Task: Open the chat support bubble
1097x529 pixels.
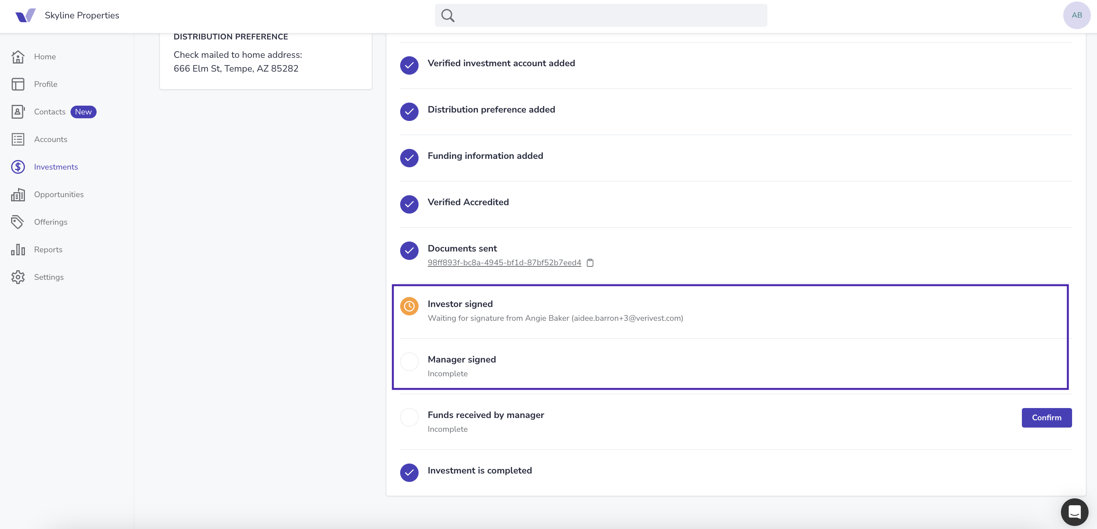Action: click(x=1074, y=512)
